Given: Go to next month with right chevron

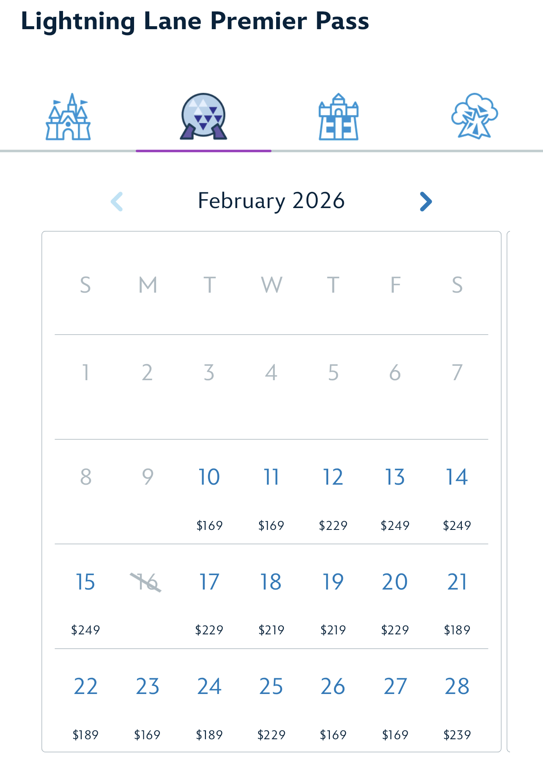Looking at the screenshot, I should (x=425, y=201).
